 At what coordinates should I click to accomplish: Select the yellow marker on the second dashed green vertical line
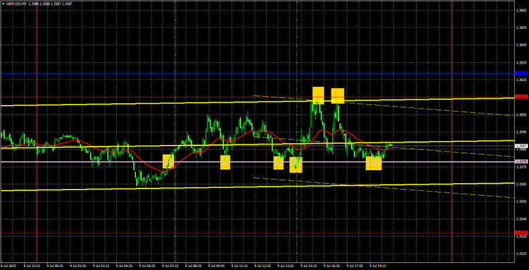click(x=296, y=164)
